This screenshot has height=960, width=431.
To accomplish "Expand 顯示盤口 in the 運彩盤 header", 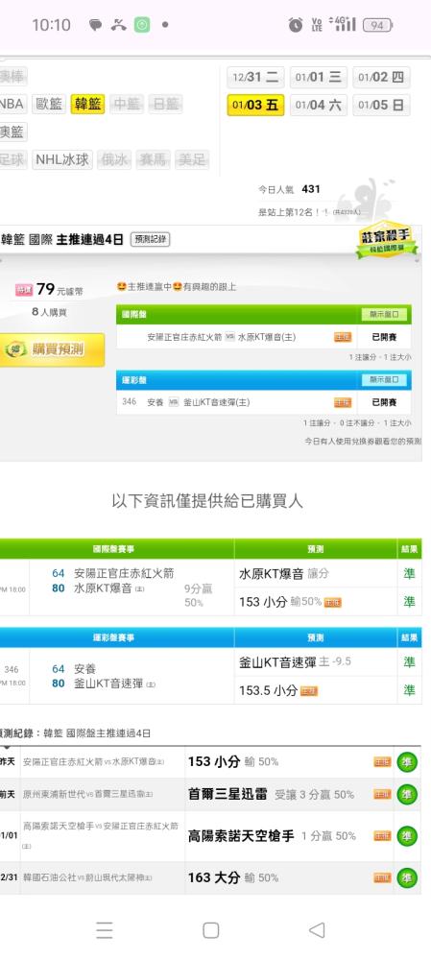I will [x=385, y=379].
